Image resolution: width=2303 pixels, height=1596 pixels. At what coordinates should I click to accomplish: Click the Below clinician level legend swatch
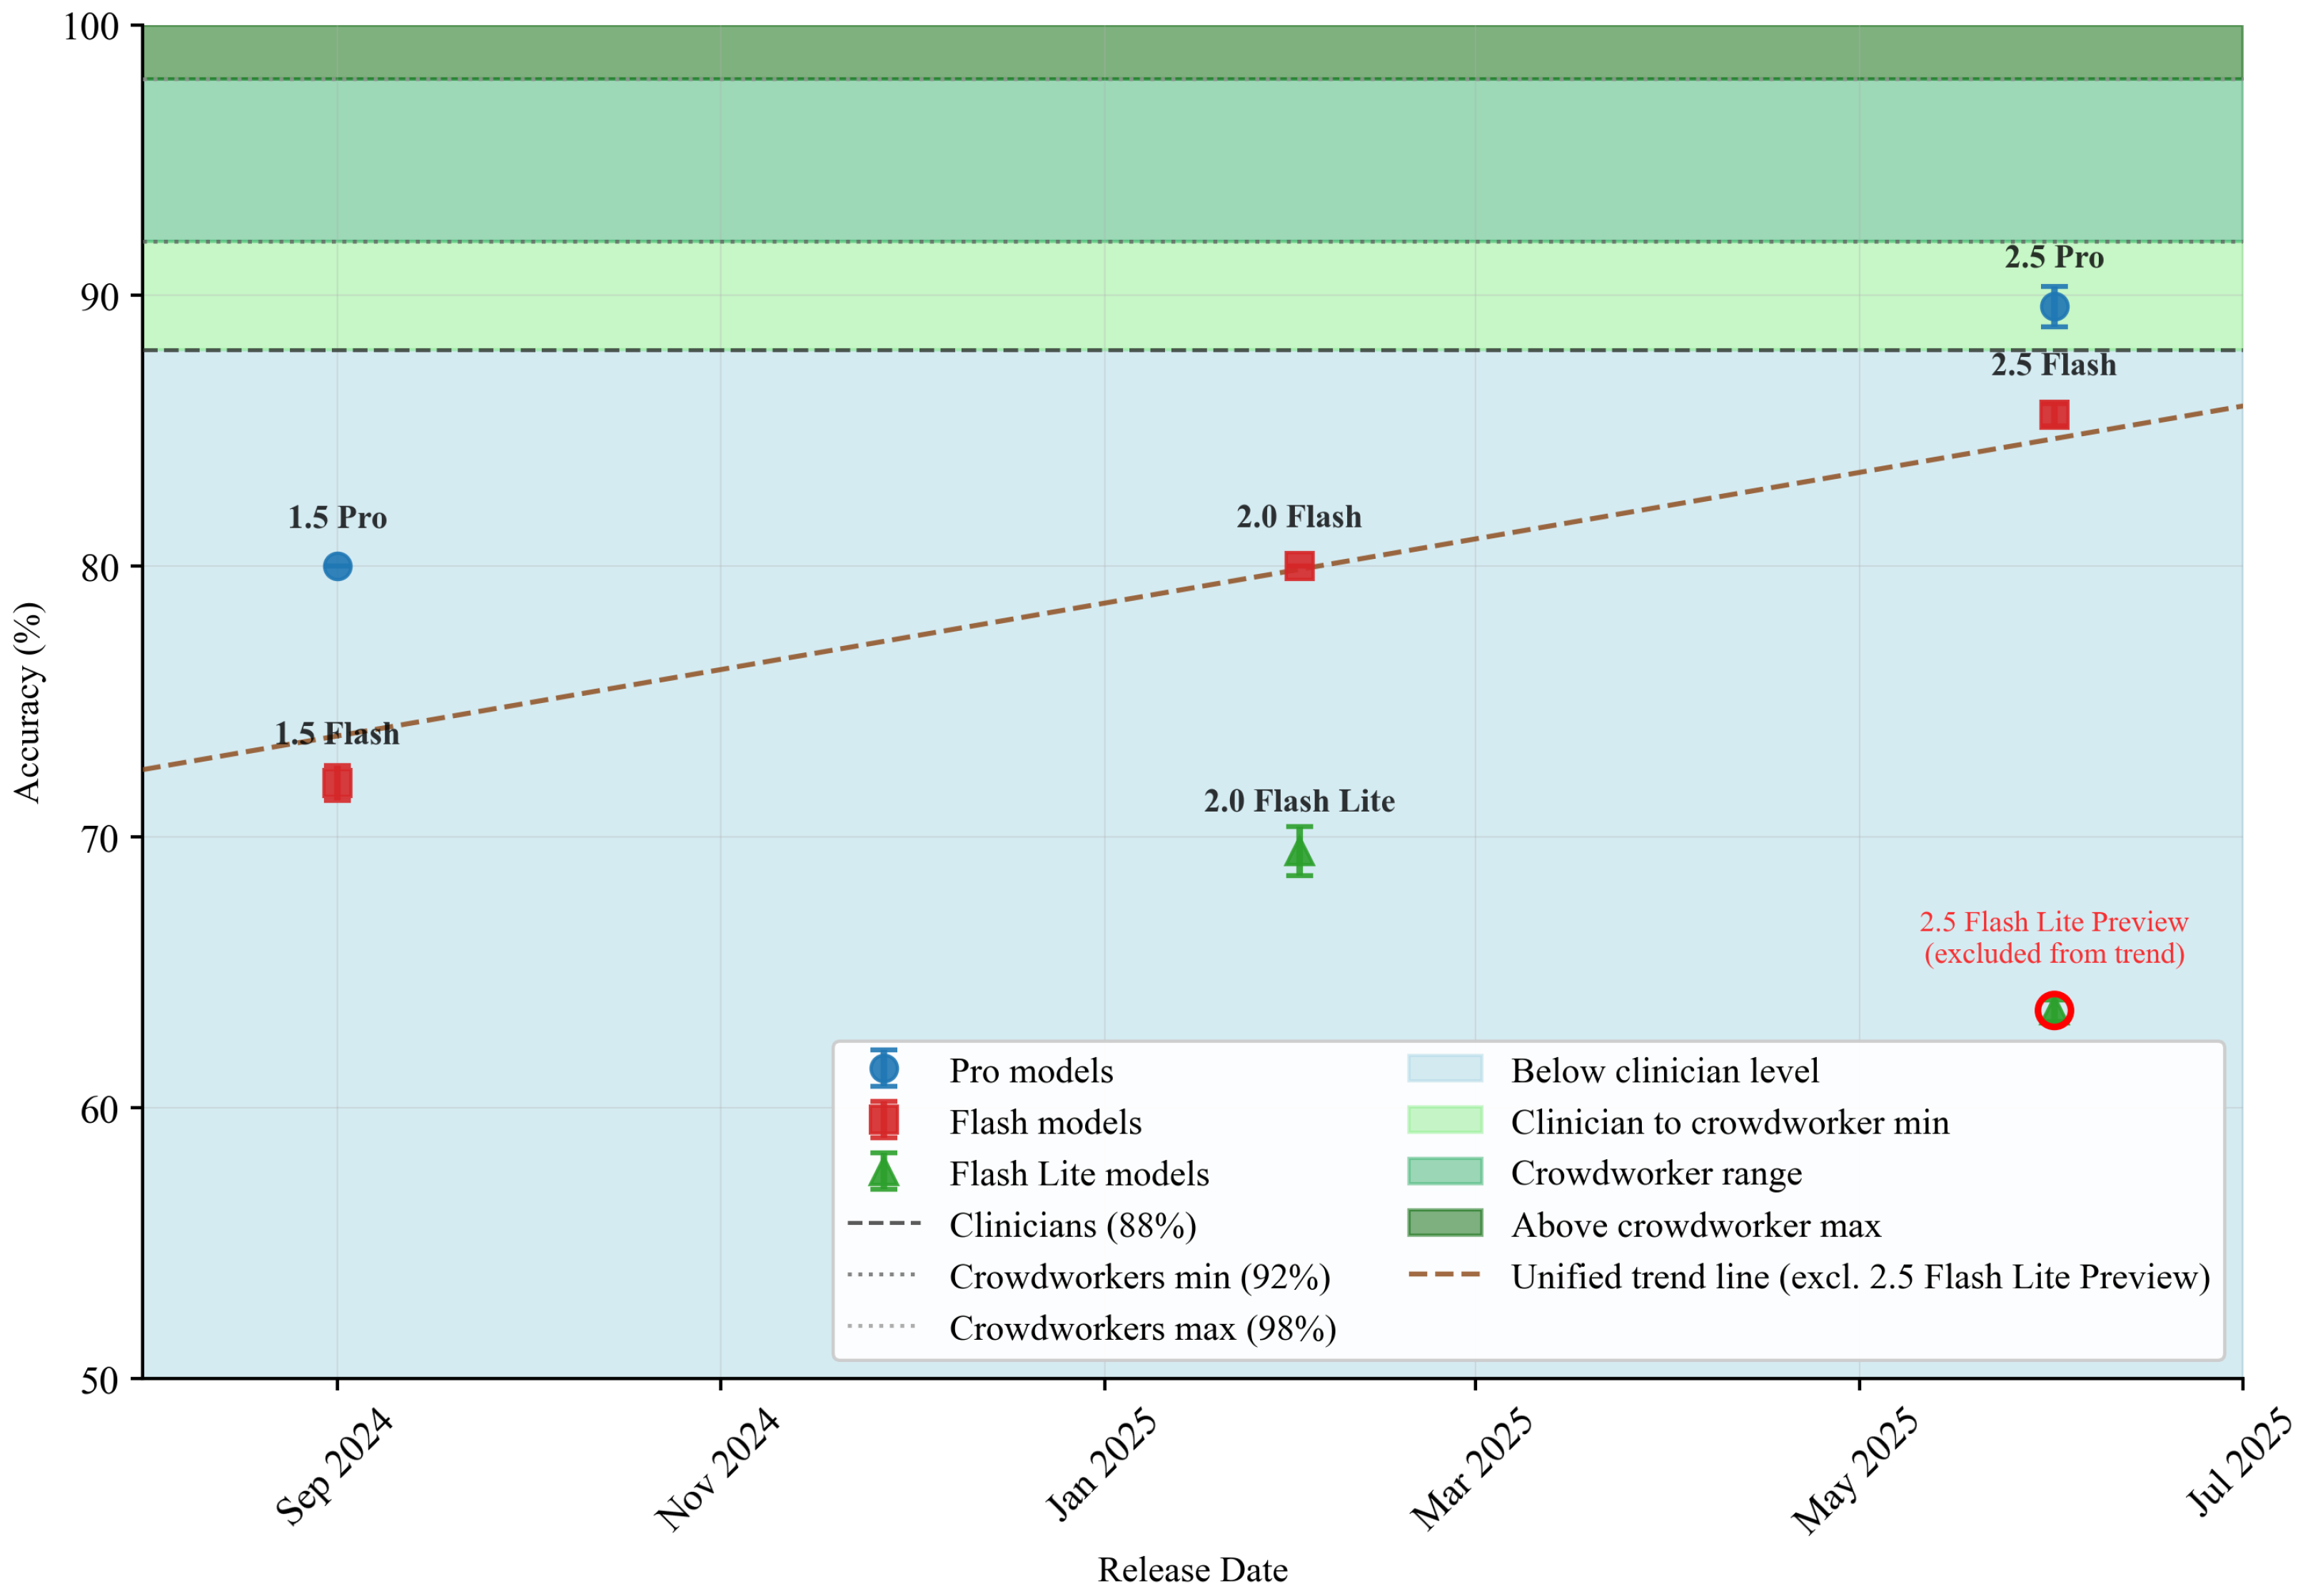(x=1444, y=1069)
